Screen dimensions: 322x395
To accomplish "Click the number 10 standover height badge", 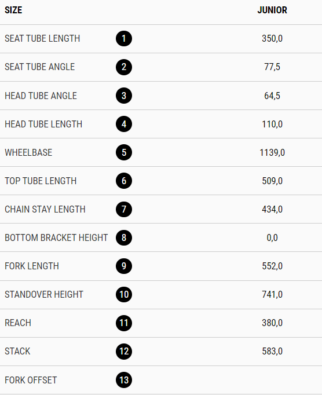I will click(x=124, y=294).
